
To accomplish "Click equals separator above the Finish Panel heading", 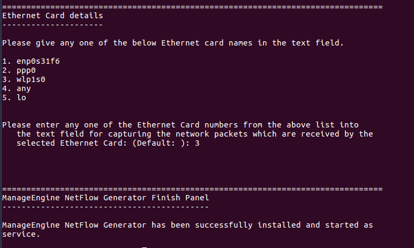I will 192,189.
